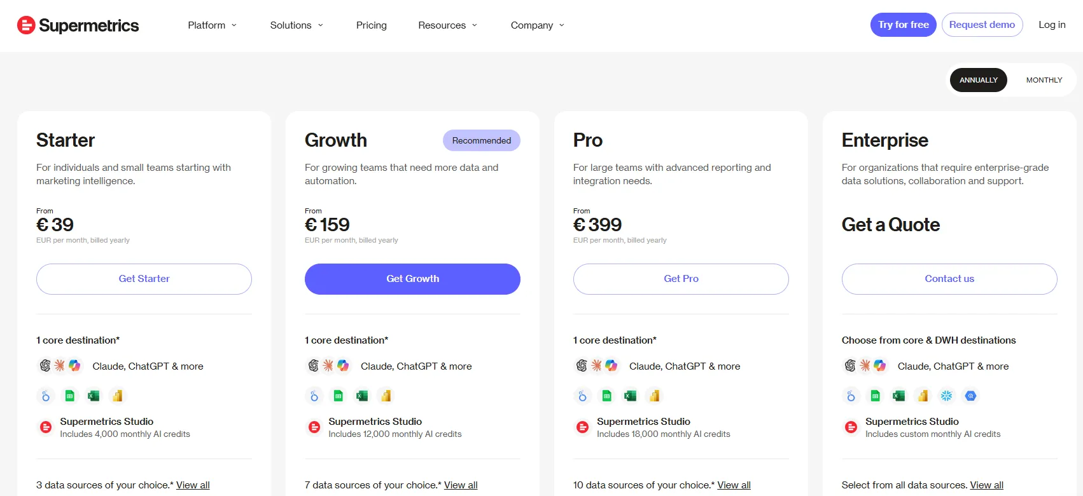This screenshot has width=1083, height=496.
Task: Open the Company dropdown menu
Action: [537, 25]
